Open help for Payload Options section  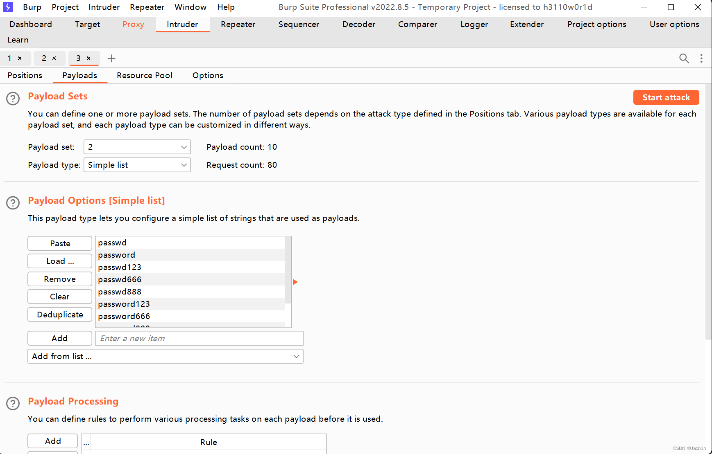(13, 203)
